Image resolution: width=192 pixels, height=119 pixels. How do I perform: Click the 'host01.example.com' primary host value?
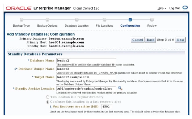66,42
